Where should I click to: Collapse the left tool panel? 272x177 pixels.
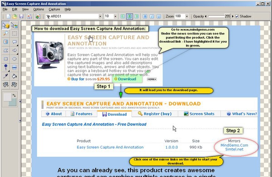[x=20, y=101]
